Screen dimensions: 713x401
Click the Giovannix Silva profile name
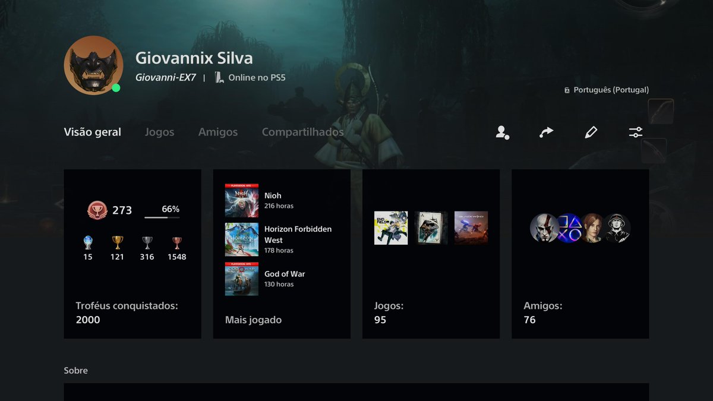point(194,58)
